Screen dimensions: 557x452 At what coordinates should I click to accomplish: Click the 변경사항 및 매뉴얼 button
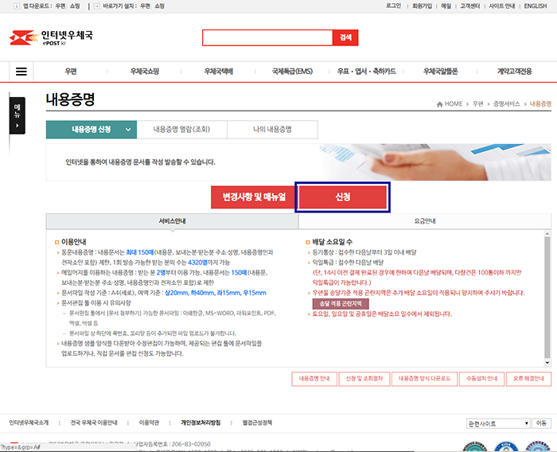click(x=254, y=197)
